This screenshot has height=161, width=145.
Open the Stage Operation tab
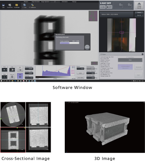click(x=35, y=2)
